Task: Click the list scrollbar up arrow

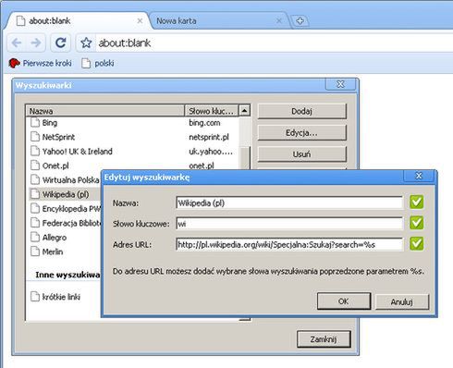Action: tap(244, 111)
